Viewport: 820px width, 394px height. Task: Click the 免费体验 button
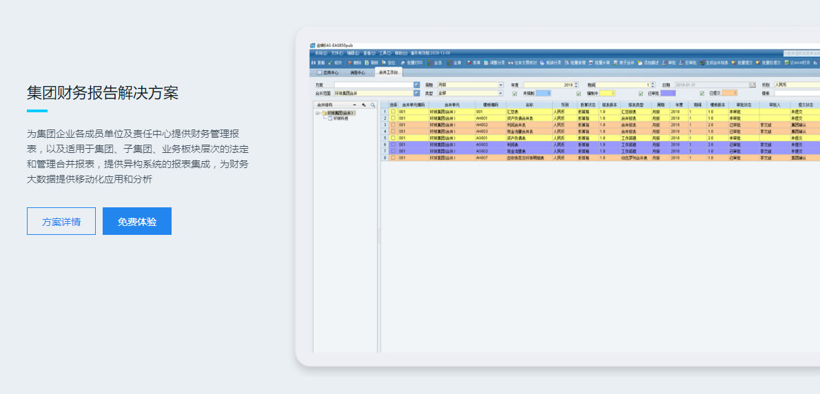(137, 221)
